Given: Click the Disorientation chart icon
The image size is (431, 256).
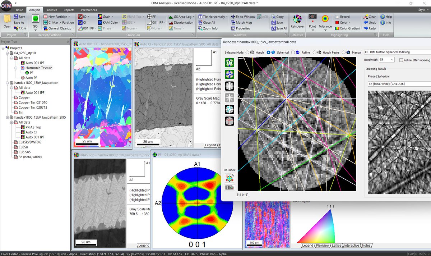Looking at the screenshot, I should tap(171, 22).
